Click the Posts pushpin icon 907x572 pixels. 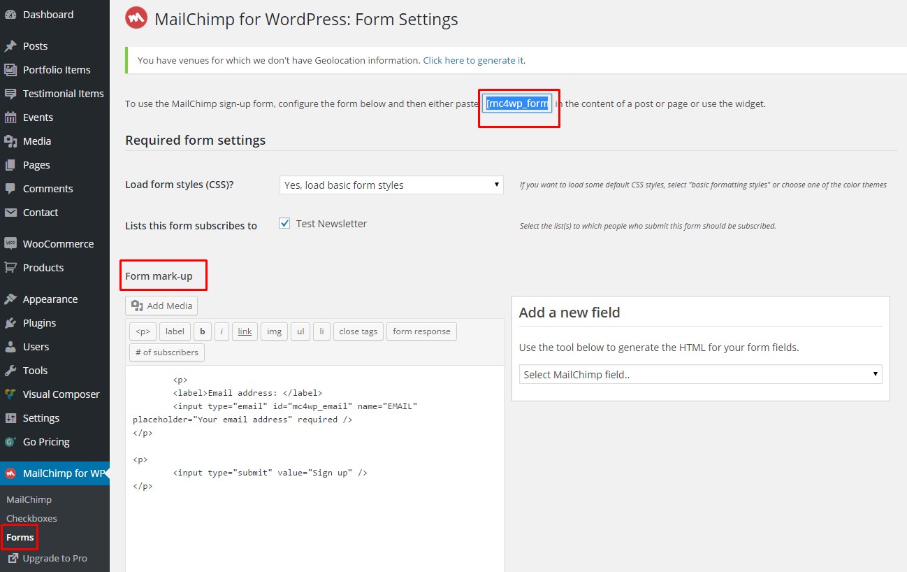pyautogui.click(x=10, y=46)
